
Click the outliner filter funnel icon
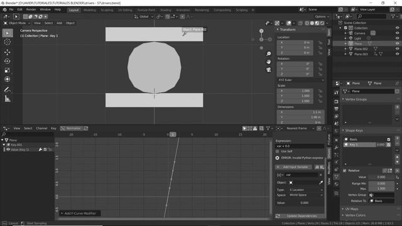pos(393,16)
